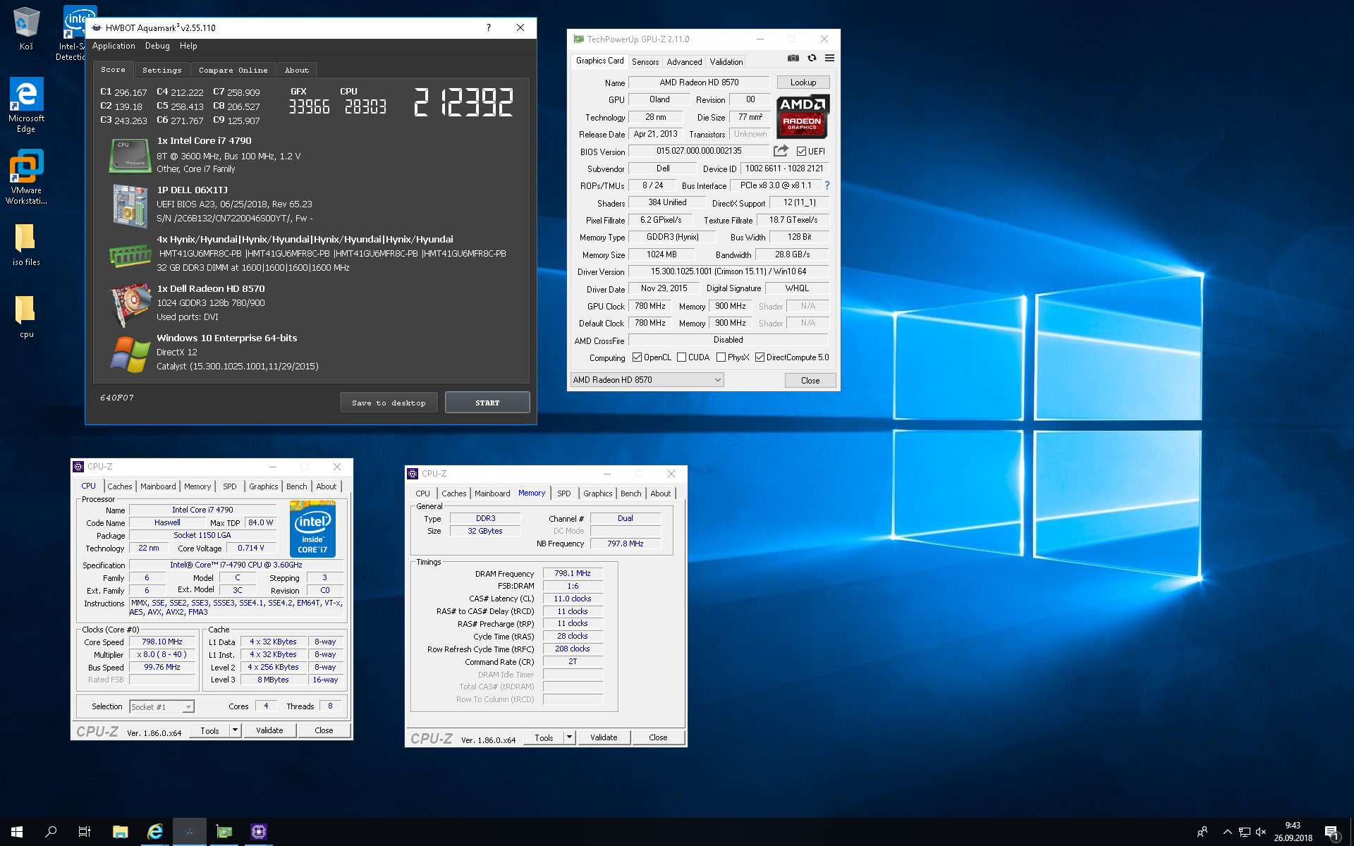Click Validate in the left CPU-Z window
The image size is (1354, 846).
[x=269, y=730]
